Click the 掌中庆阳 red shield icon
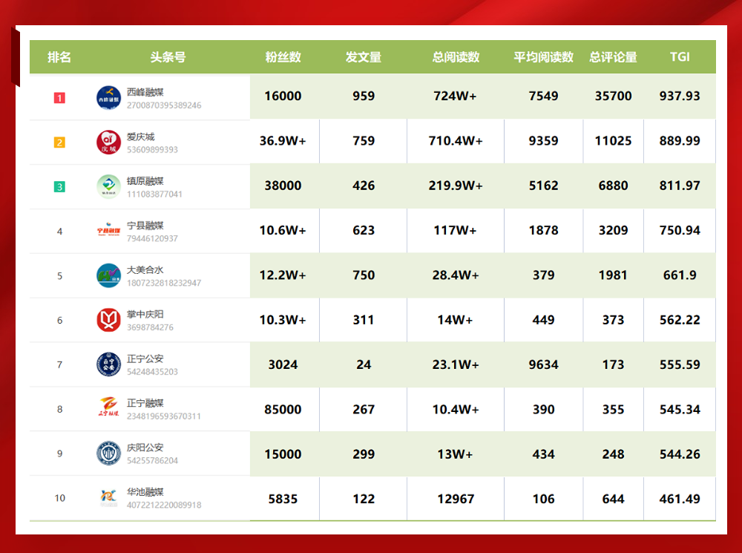The width and height of the screenshot is (742, 553). [x=108, y=320]
